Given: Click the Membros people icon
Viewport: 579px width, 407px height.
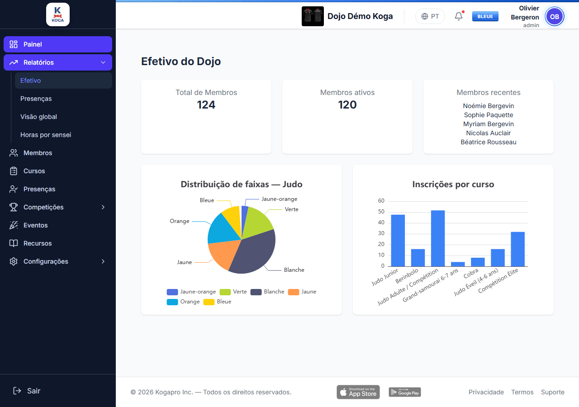Looking at the screenshot, I should tap(14, 153).
